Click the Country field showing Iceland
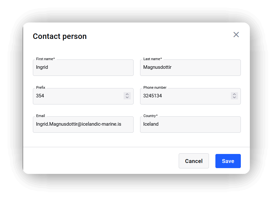 coord(190,125)
